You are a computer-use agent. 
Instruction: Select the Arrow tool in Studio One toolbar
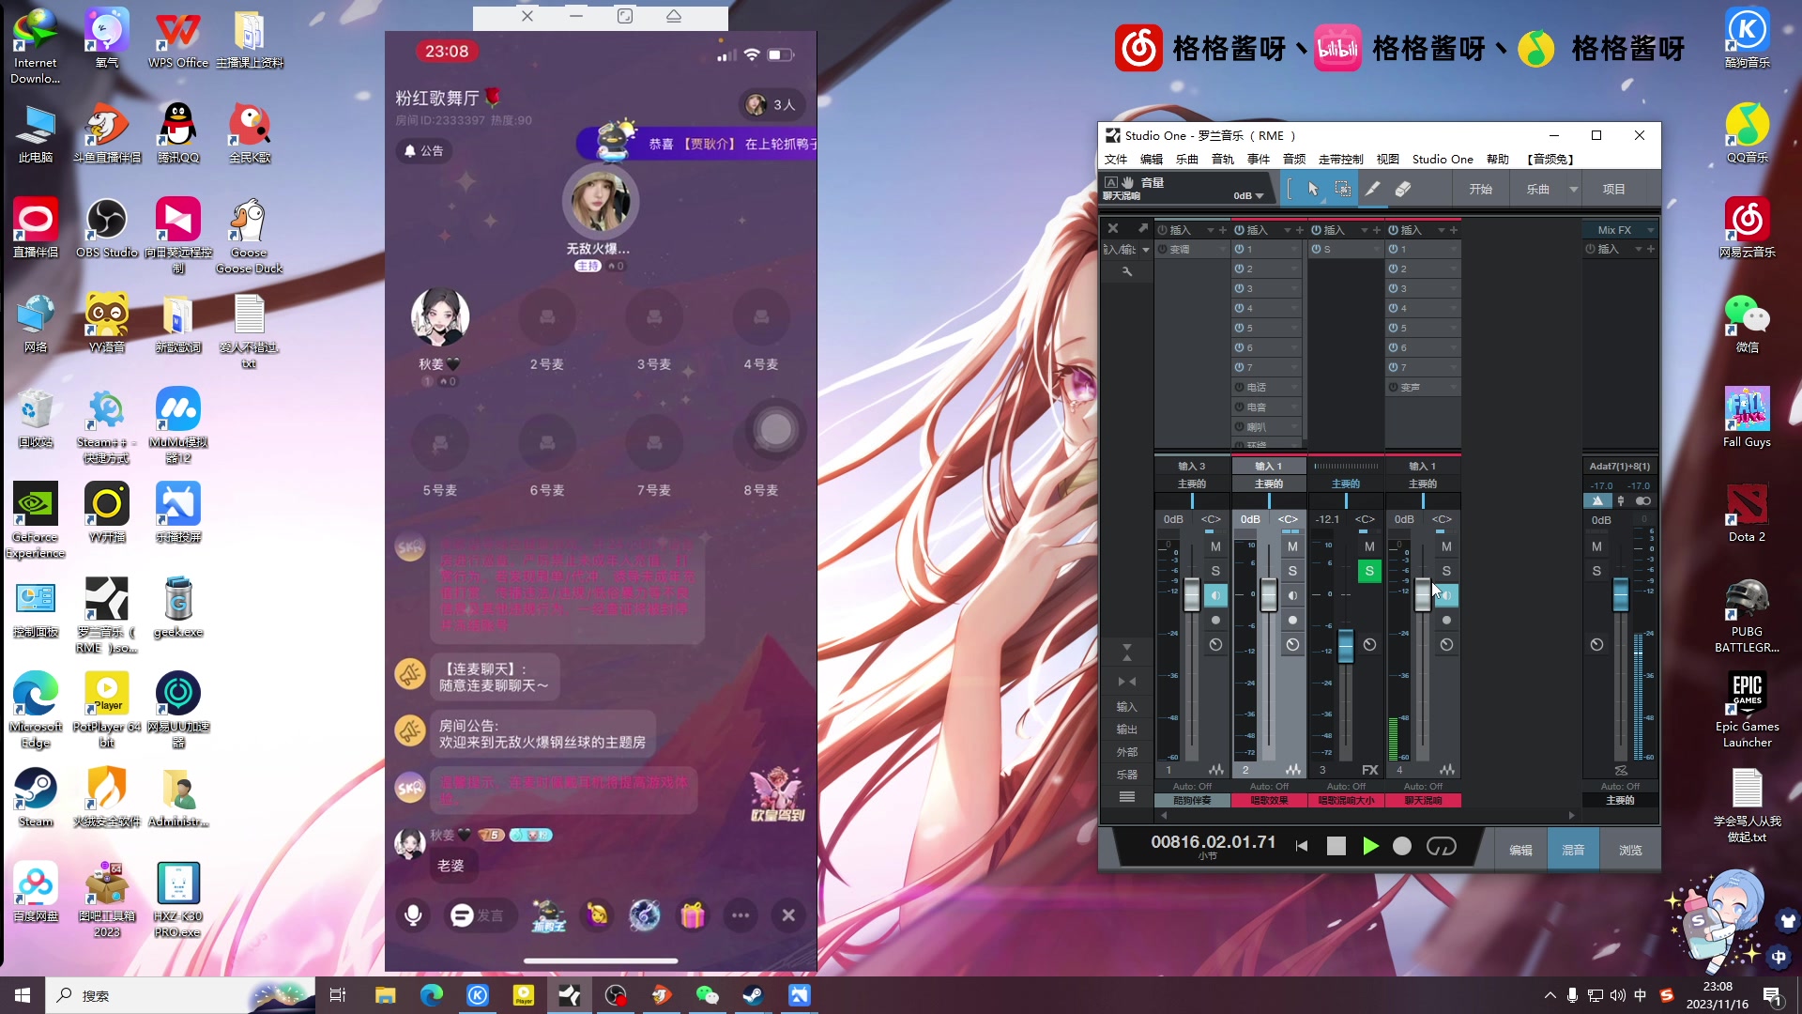click(1313, 189)
